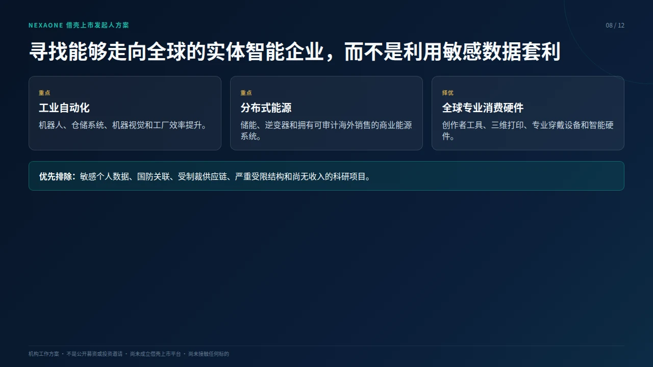The height and width of the screenshot is (367, 653).
Task: Click the page number '08 / 12'
Action: pyautogui.click(x=615, y=25)
